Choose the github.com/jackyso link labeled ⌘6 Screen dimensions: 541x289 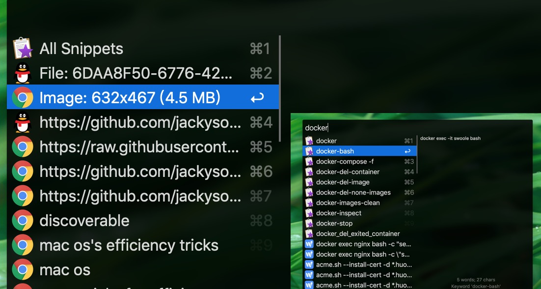coord(143,171)
